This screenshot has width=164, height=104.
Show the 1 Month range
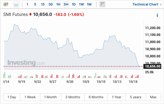click(50, 97)
